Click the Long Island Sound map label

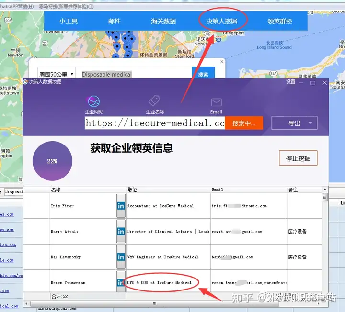(274, 47)
